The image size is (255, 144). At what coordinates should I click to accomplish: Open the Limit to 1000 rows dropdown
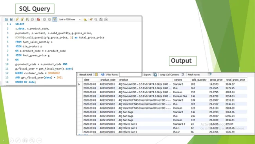coord(70,19)
